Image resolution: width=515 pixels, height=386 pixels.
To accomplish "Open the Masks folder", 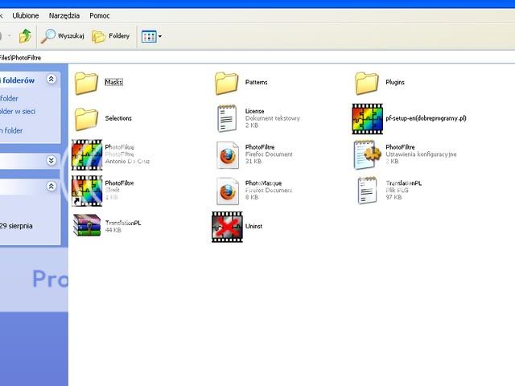I will click(86, 83).
